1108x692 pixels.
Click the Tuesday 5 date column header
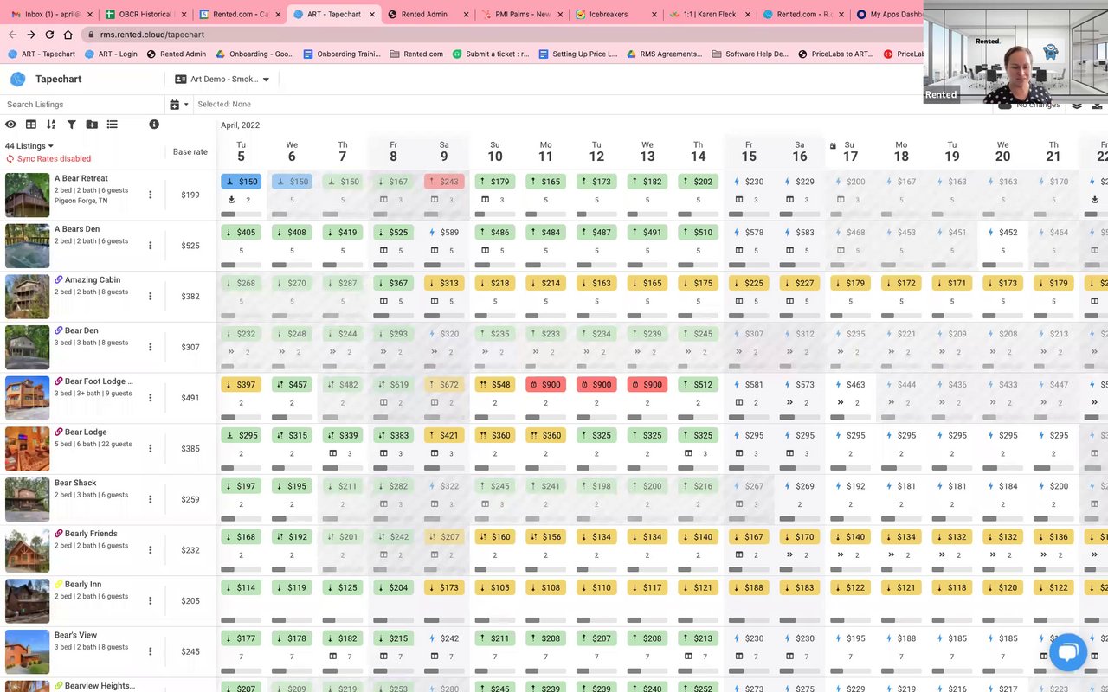(242, 151)
